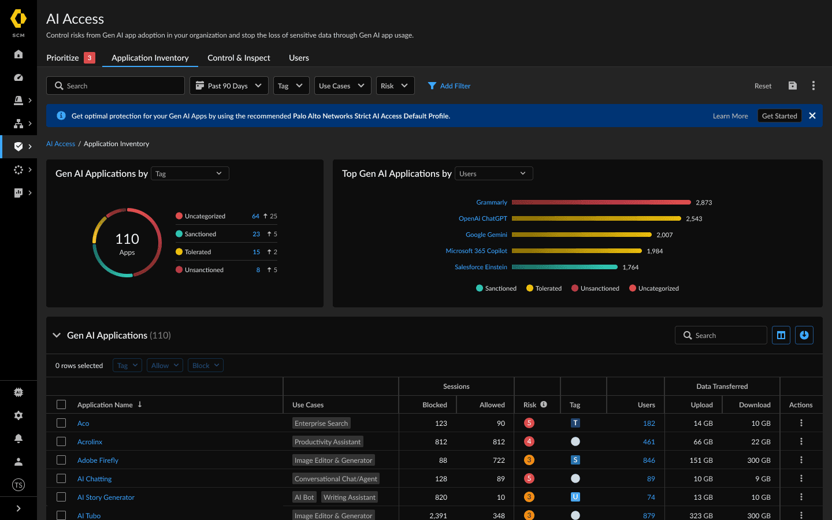The image size is (832, 520).
Task: Collapse the Gen AI Applications section
Action: [x=57, y=335]
